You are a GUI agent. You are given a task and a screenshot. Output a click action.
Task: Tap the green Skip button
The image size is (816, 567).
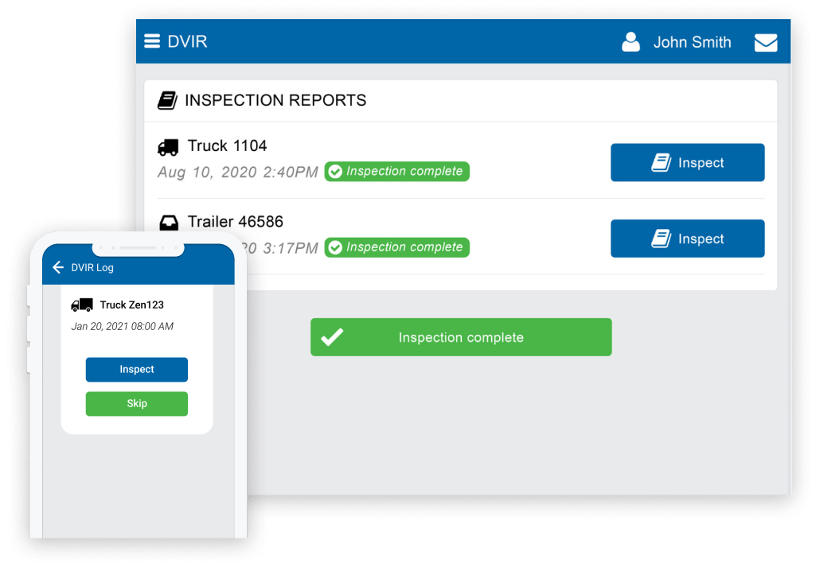click(136, 404)
